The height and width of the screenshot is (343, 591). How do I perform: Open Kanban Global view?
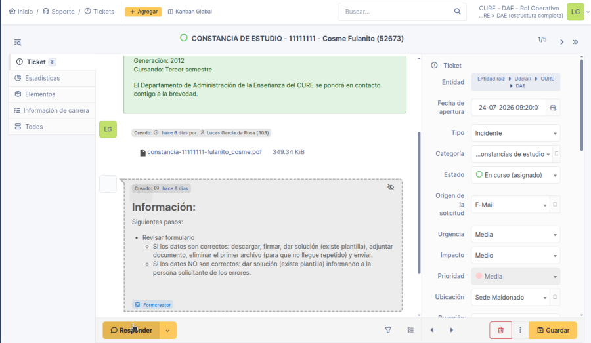point(190,12)
